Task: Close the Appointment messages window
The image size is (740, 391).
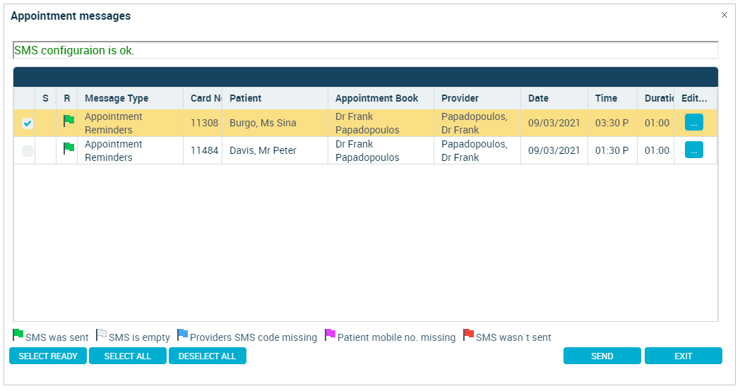Action: click(x=724, y=15)
